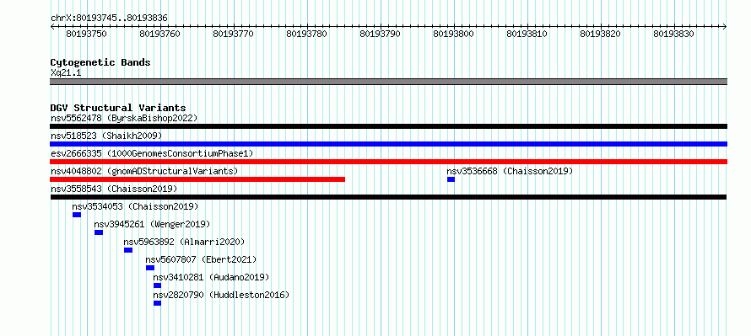Click blue marker for nsv3410281 Audano2019
Image resolution: width=751 pixels, height=336 pixels.
(x=157, y=285)
